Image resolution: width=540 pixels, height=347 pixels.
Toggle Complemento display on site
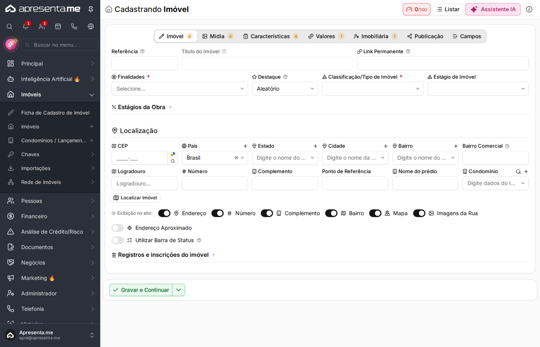coord(267,213)
